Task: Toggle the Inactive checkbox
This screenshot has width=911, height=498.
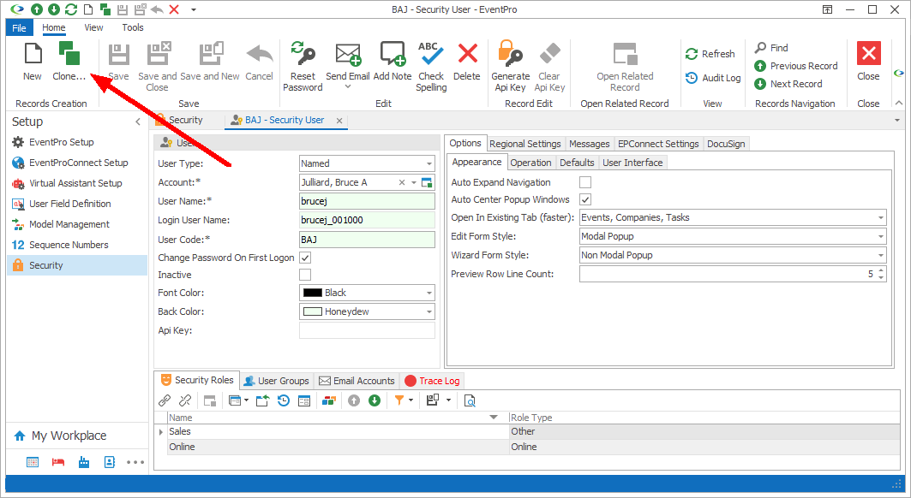Action: click(305, 275)
